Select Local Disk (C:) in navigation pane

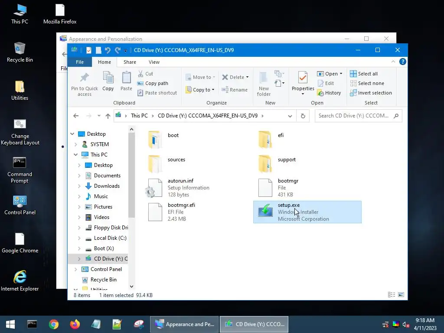110,238
